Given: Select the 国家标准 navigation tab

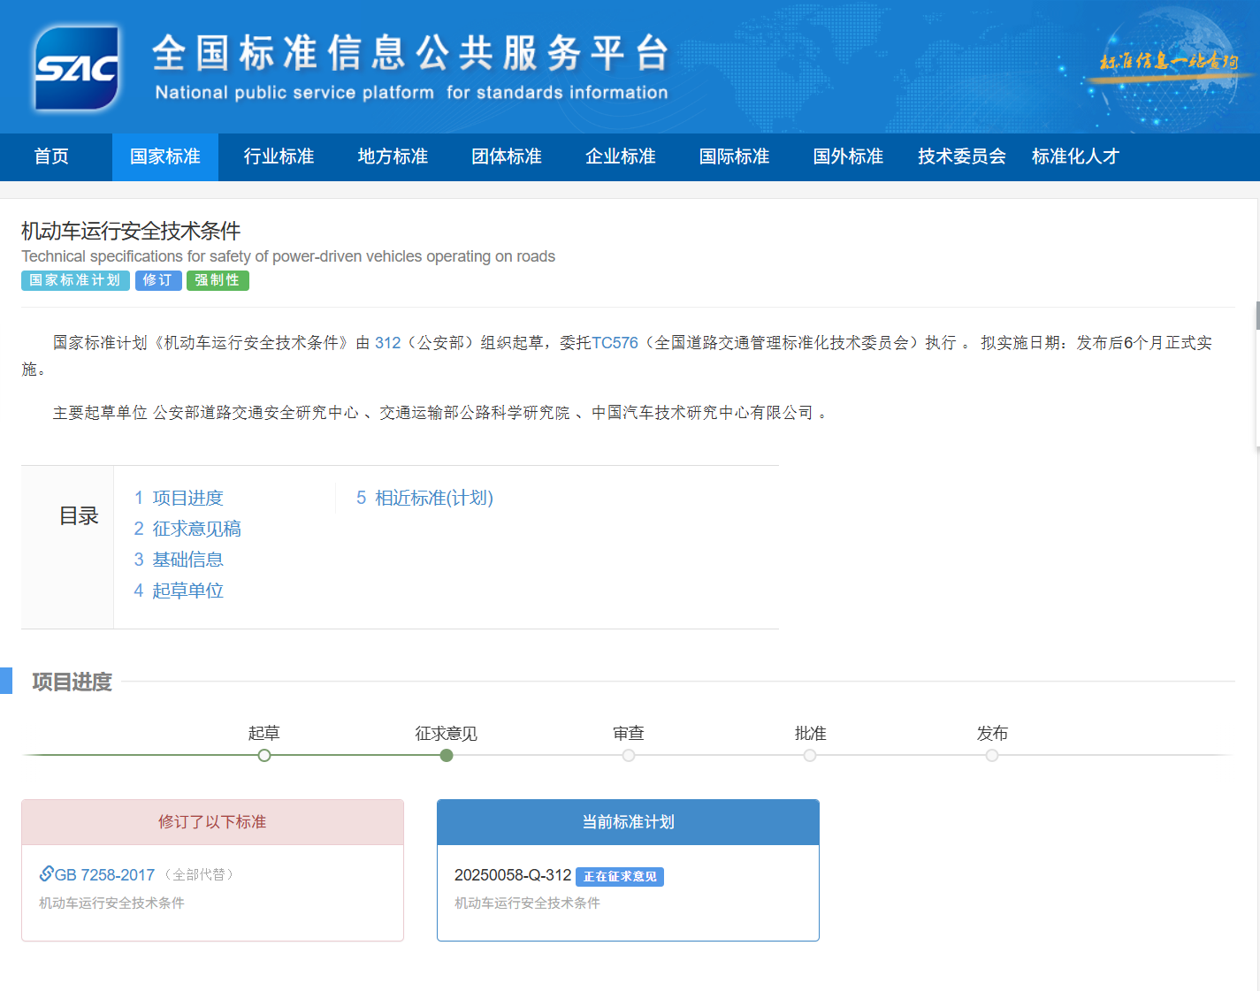Looking at the screenshot, I should (x=164, y=156).
